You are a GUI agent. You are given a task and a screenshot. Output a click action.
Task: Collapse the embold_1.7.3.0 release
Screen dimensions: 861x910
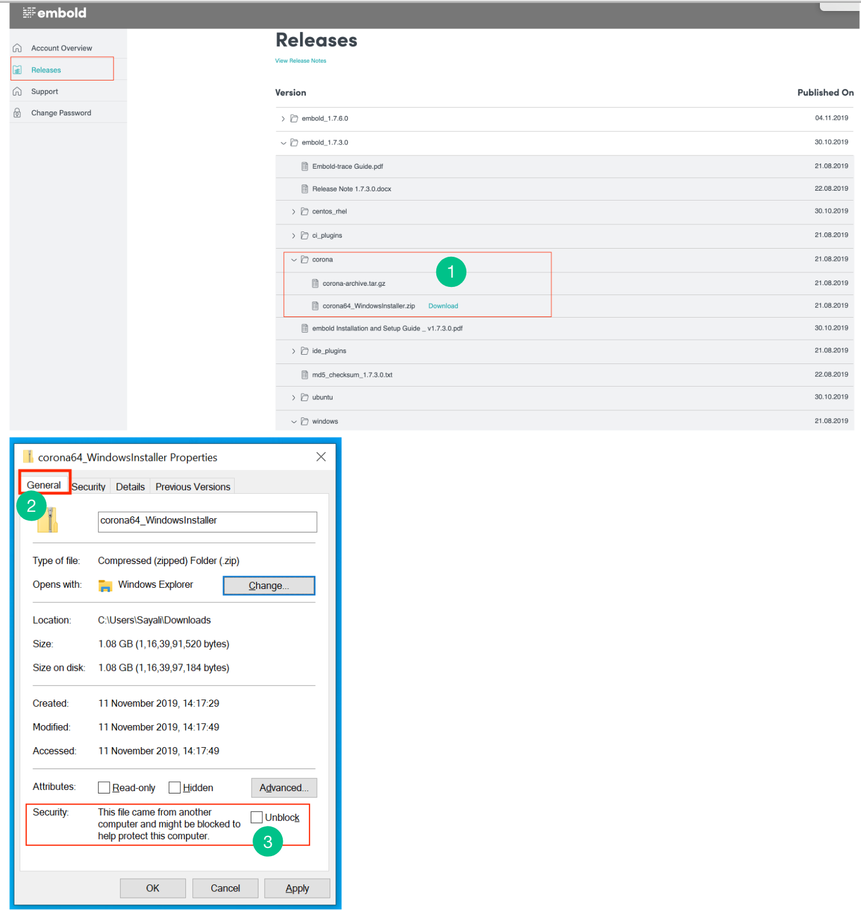[283, 143]
